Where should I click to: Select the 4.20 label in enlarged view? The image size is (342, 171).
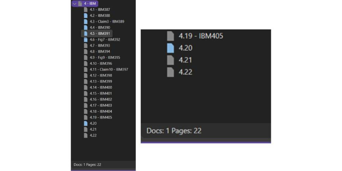(185, 48)
